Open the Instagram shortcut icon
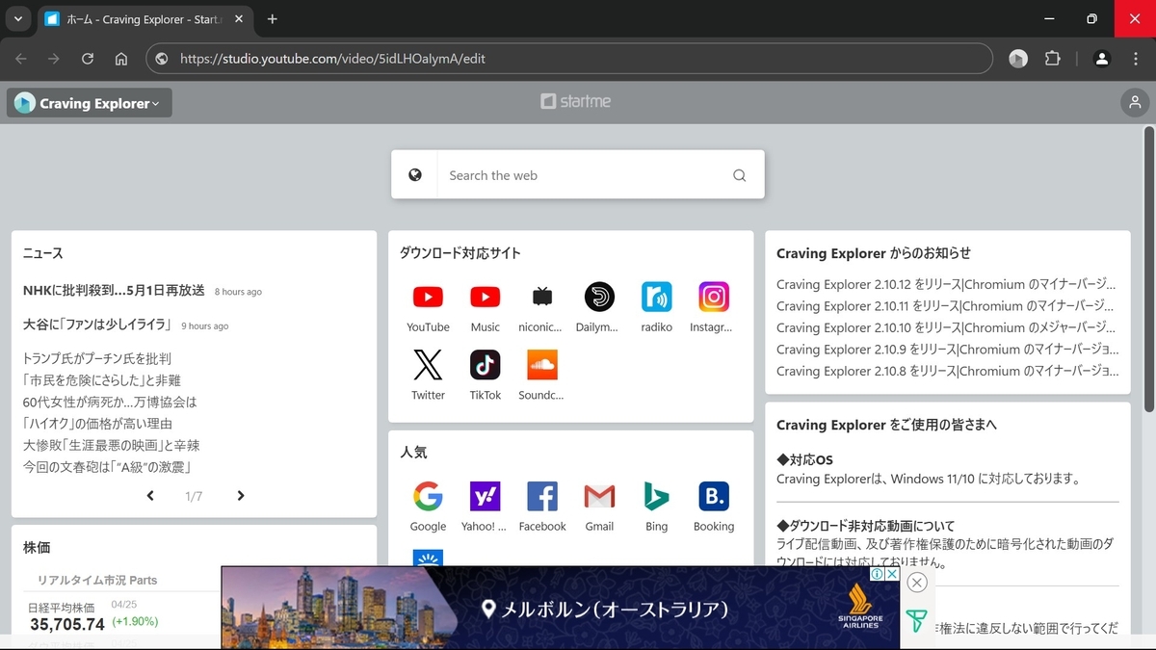 point(714,297)
